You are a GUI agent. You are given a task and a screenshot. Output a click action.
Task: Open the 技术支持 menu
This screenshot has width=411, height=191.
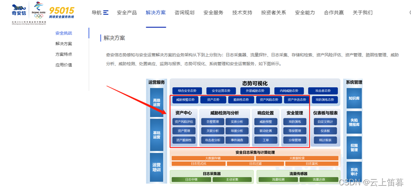242,12
